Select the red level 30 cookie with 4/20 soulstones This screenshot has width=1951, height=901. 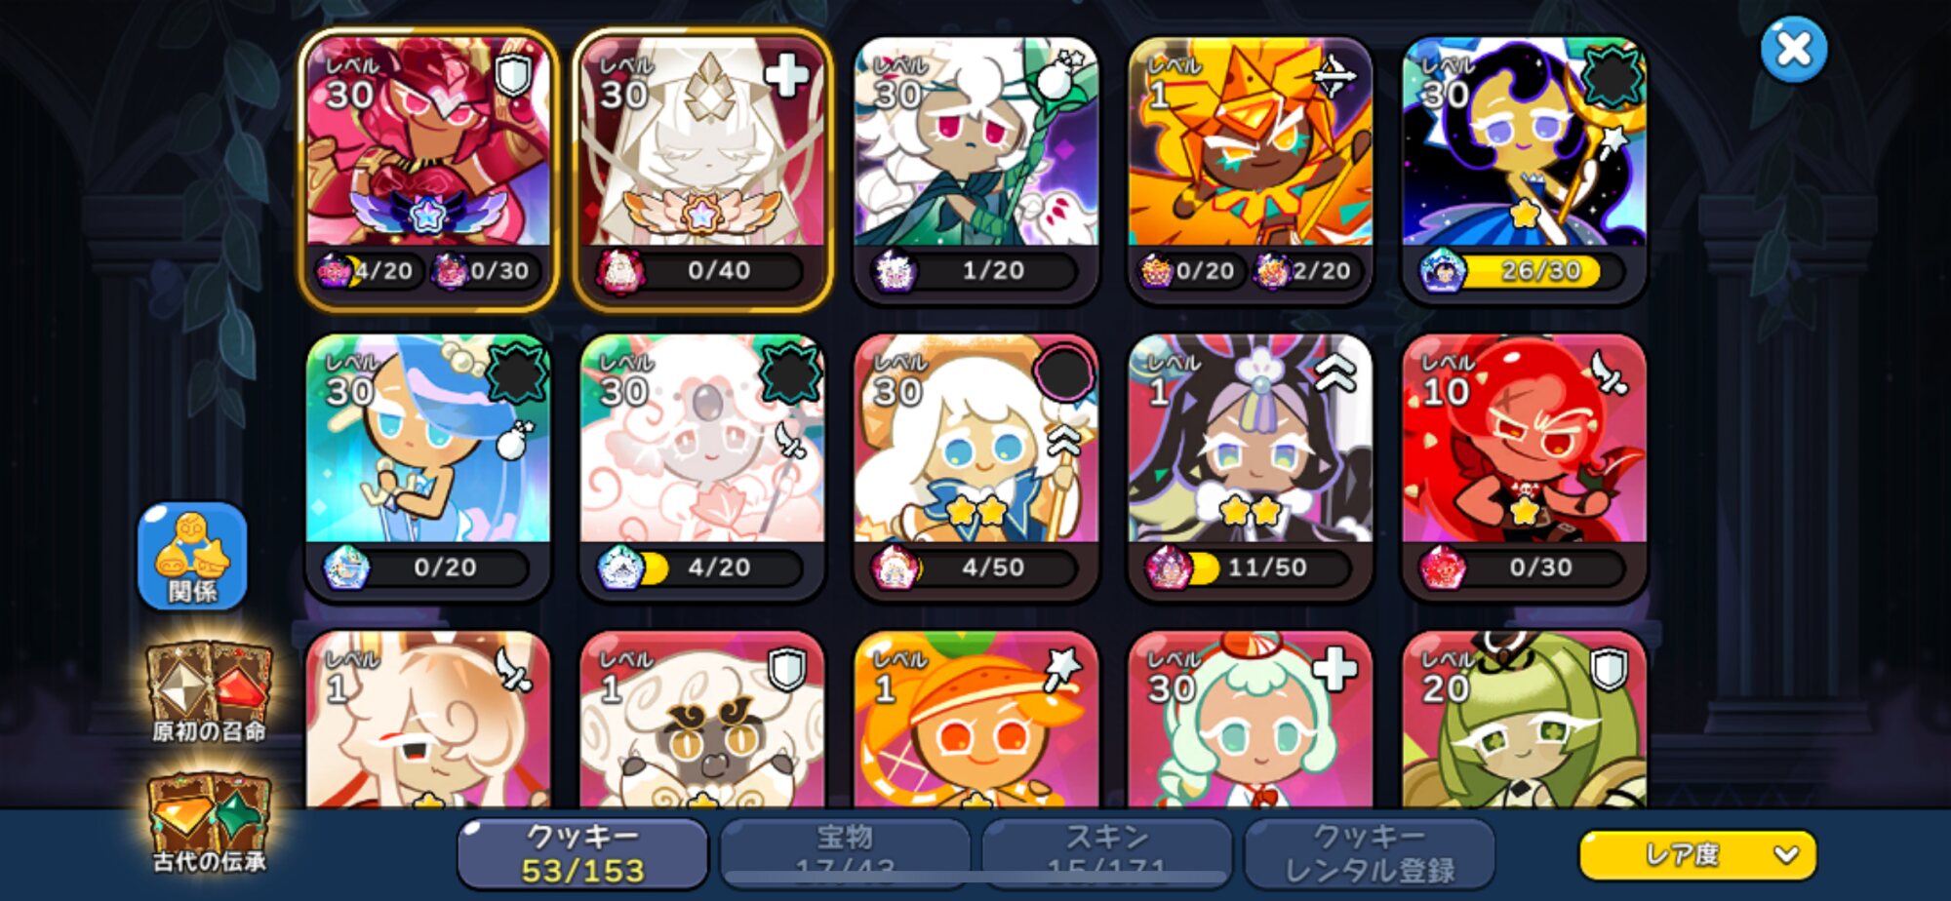point(428,169)
